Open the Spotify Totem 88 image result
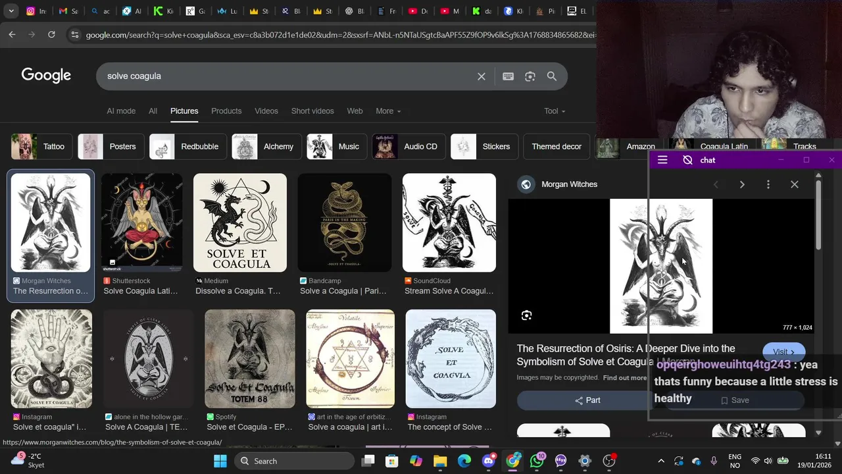842x474 pixels. [250, 359]
